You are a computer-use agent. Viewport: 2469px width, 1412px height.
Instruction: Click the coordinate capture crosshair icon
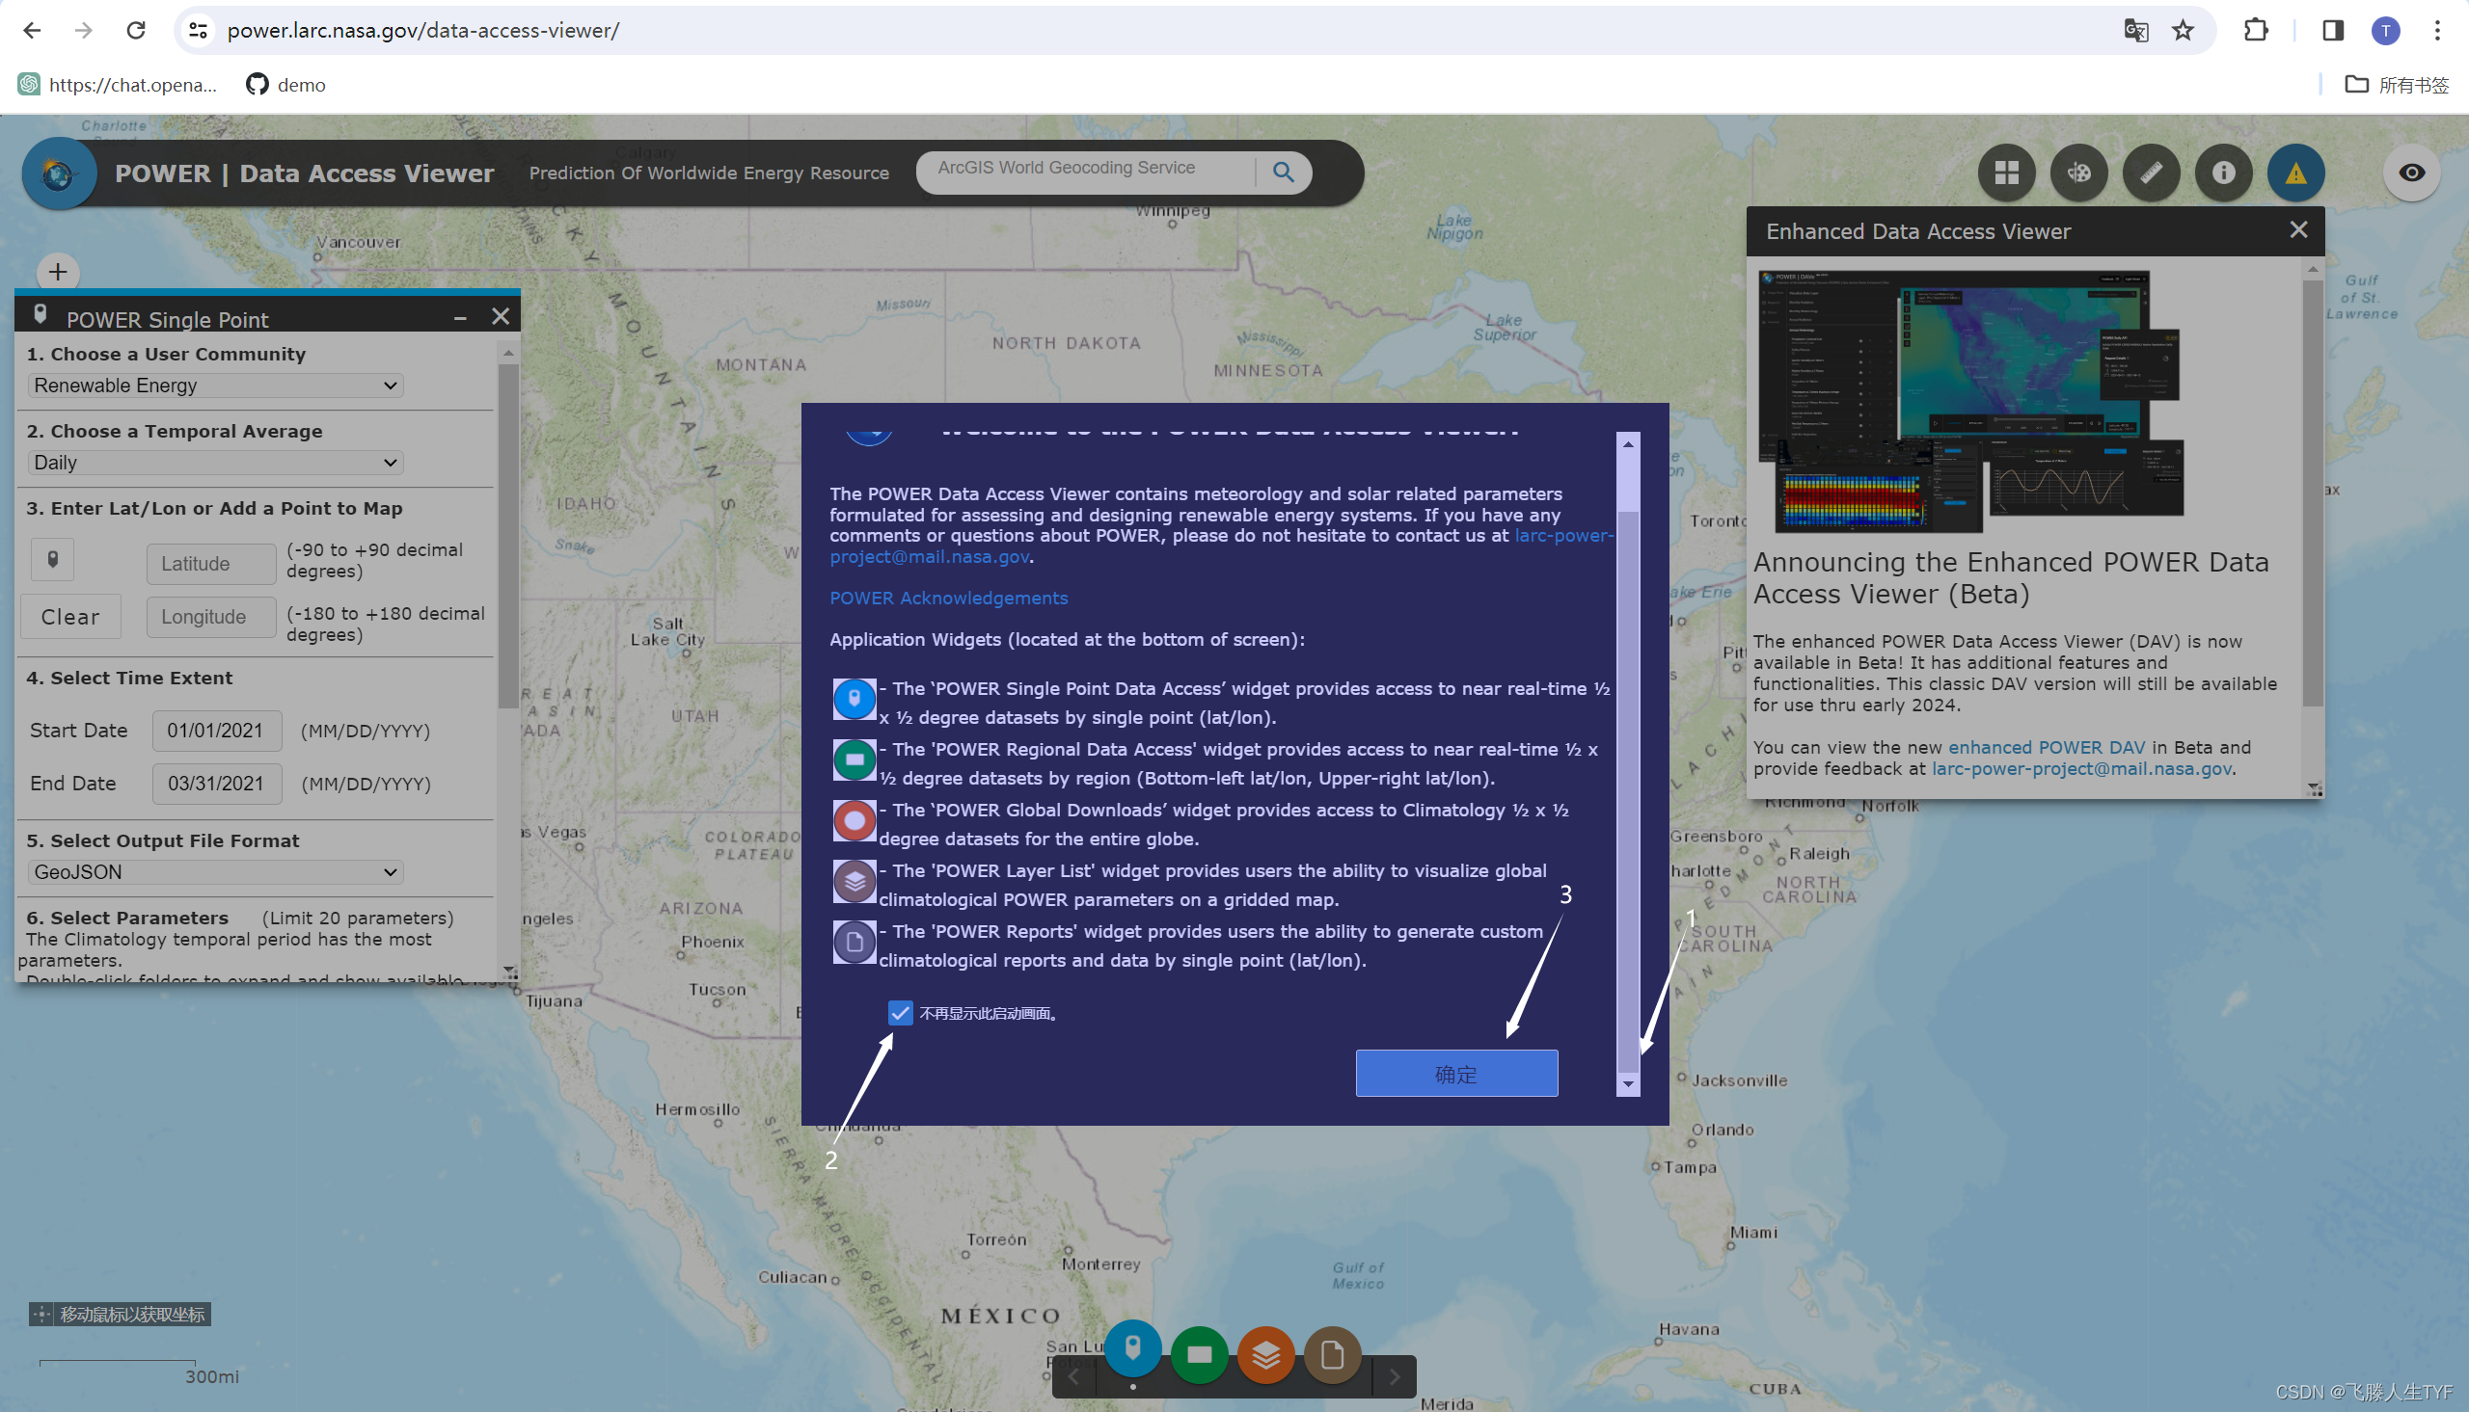point(41,1314)
